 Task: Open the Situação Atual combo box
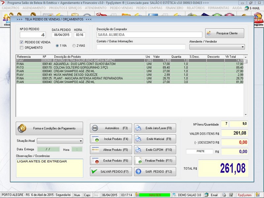81,141
